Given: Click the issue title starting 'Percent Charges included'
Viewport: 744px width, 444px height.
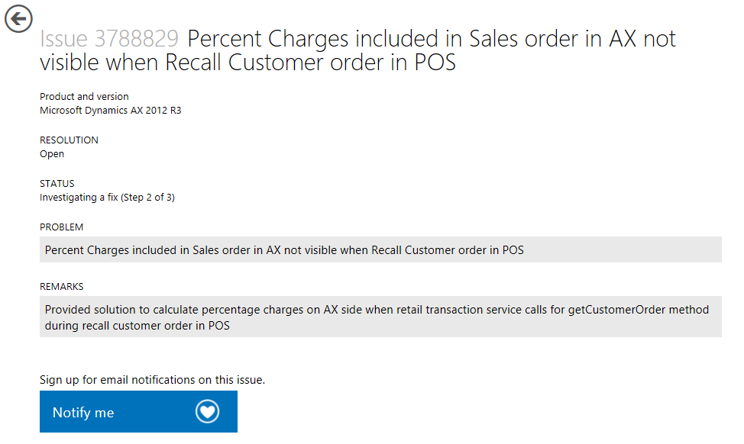Looking at the screenshot, I should (x=432, y=39).
